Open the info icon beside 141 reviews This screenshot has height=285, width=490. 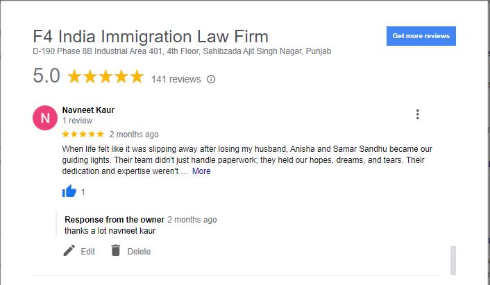click(211, 79)
